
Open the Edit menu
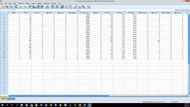(6, 3)
